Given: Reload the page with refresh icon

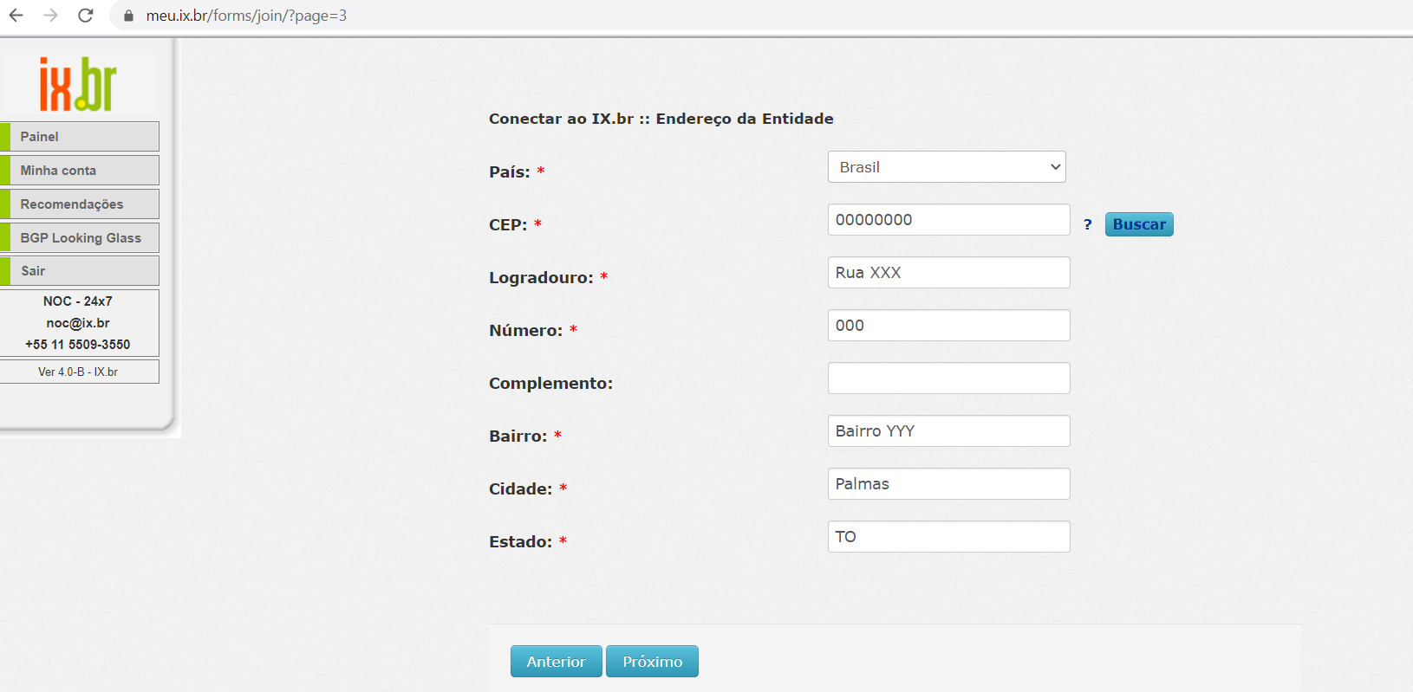Looking at the screenshot, I should coord(86,16).
